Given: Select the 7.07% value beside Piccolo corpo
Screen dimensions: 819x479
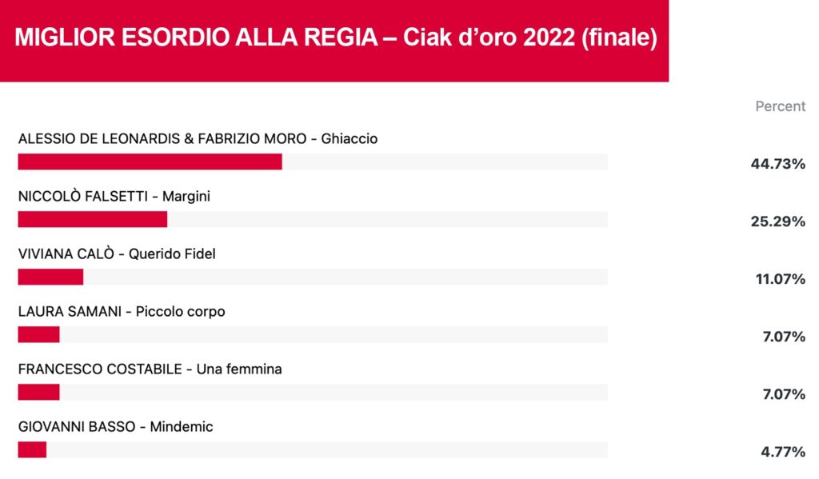Looking at the screenshot, I should coord(784,337).
